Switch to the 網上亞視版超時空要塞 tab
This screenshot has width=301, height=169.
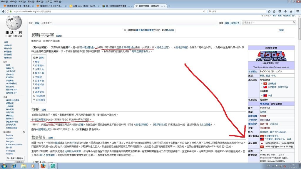[117, 6]
